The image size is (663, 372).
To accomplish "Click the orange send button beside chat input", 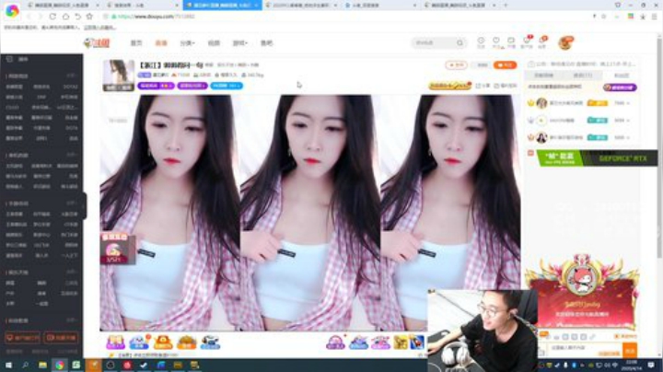I will tap(630, 351).
